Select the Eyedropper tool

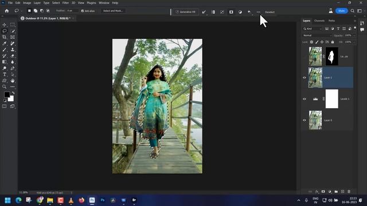tap(4, 43)
